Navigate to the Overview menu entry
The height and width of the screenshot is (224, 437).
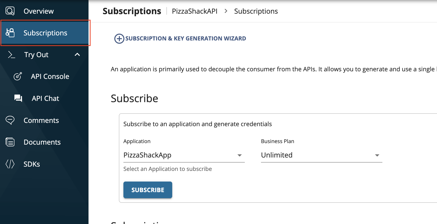(x=38, y=11)
